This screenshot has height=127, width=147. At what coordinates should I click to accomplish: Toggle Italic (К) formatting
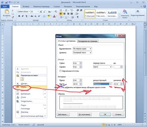point(23,16)
